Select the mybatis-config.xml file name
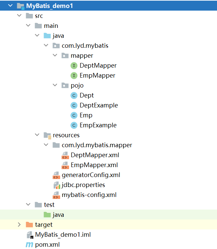The image size is (217, 249). click(89, 195)
